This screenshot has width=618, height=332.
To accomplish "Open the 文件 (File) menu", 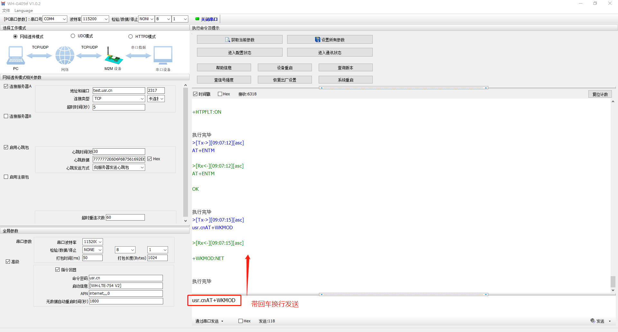I will pos(6,11).
